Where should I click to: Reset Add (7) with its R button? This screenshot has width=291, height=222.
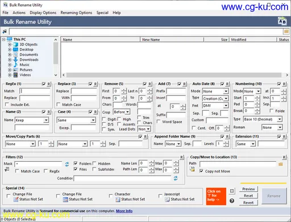pos(185,84)
